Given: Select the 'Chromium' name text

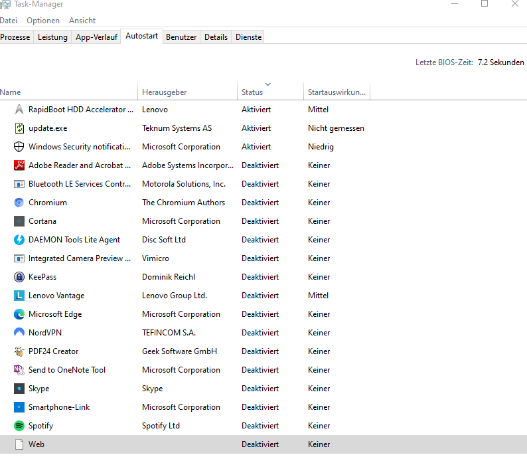Looking at the screenshot, I should pyautogui.click(x=48, y=203).
